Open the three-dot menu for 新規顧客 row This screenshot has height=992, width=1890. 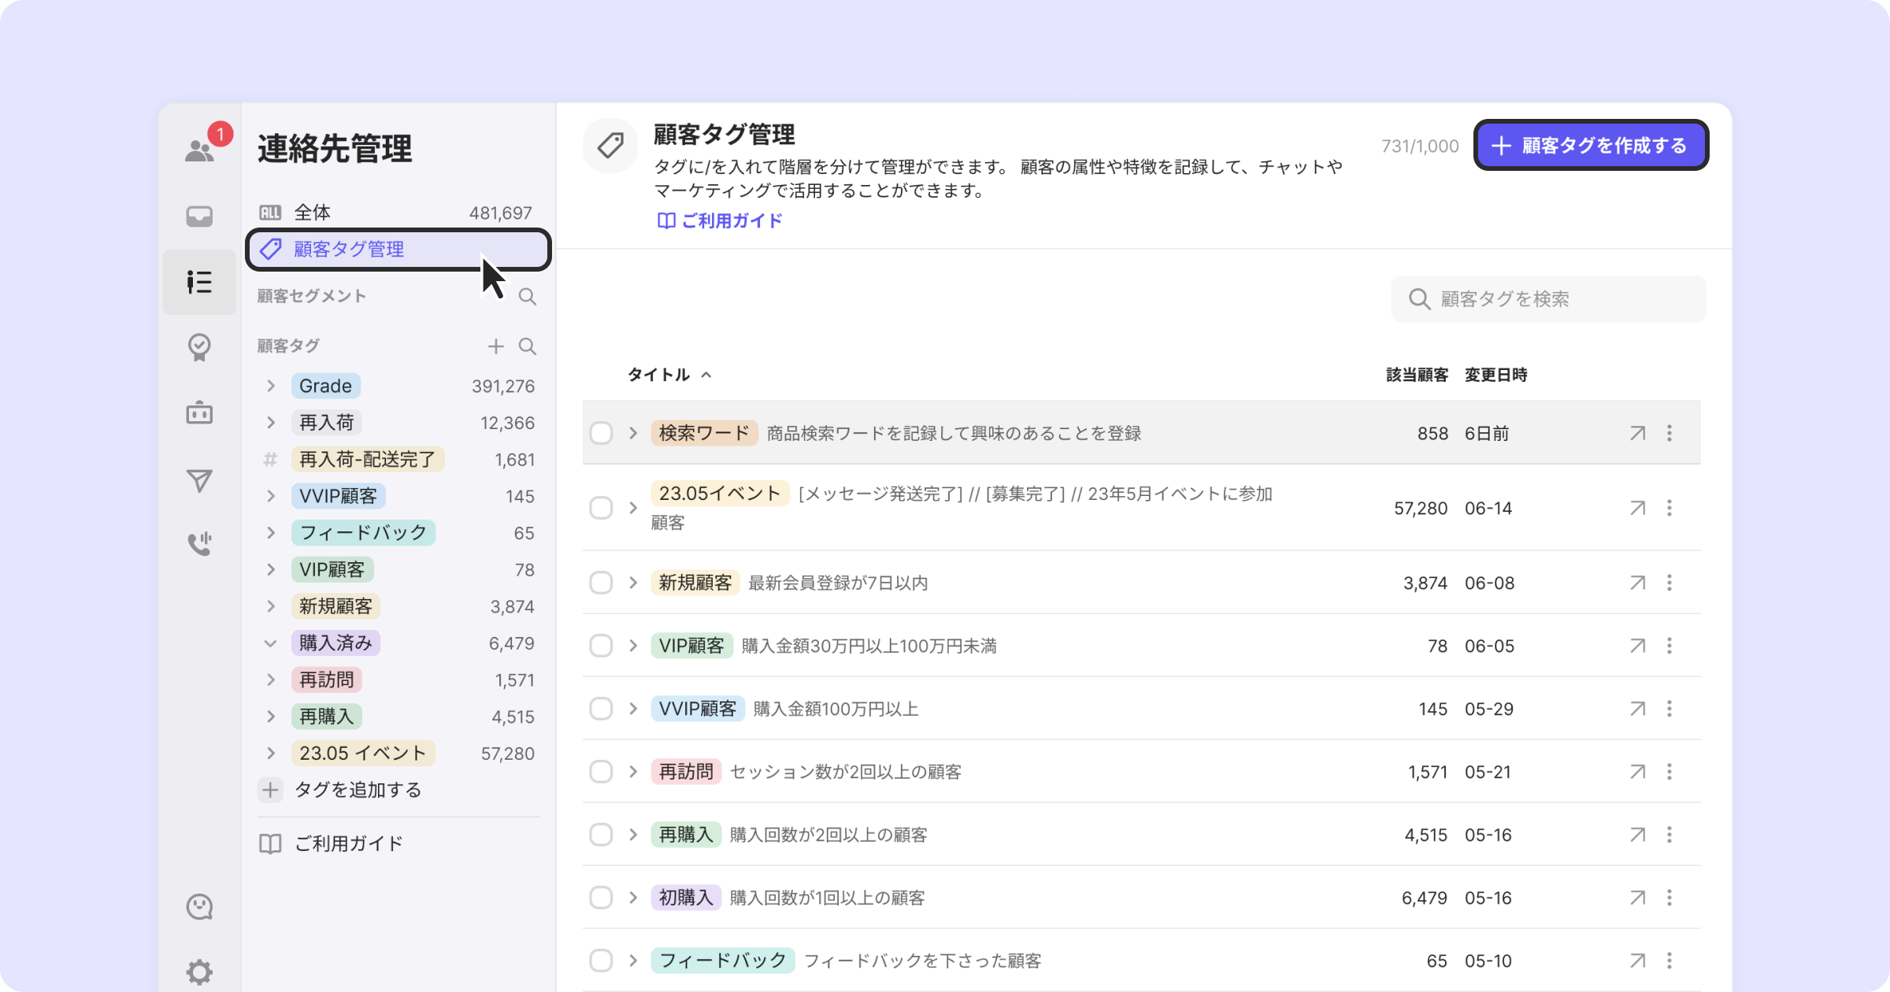pyautogui.click(x=1669, y=583)
